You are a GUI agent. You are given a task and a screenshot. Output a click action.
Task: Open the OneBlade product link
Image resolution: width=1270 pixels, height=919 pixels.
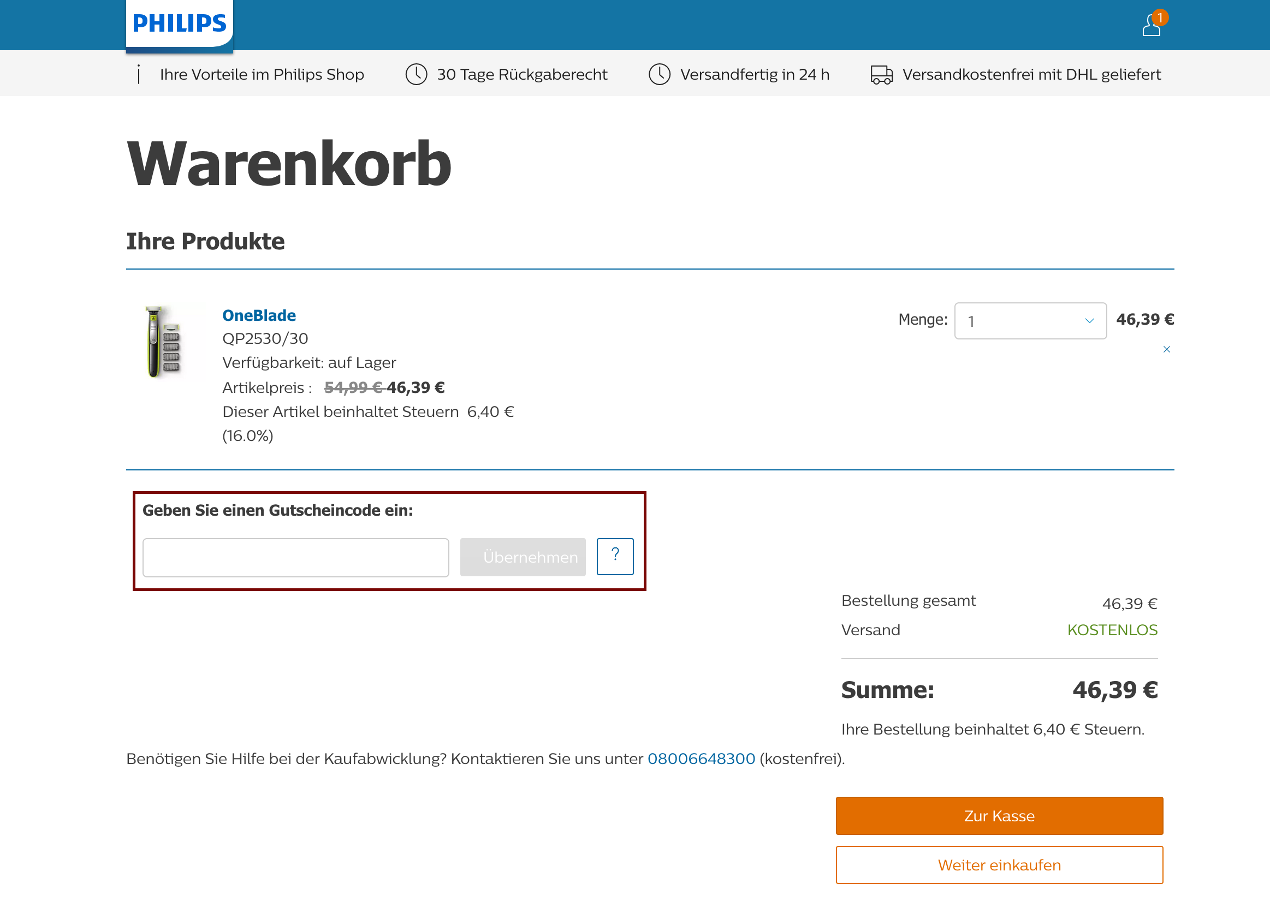pos(259,315)
